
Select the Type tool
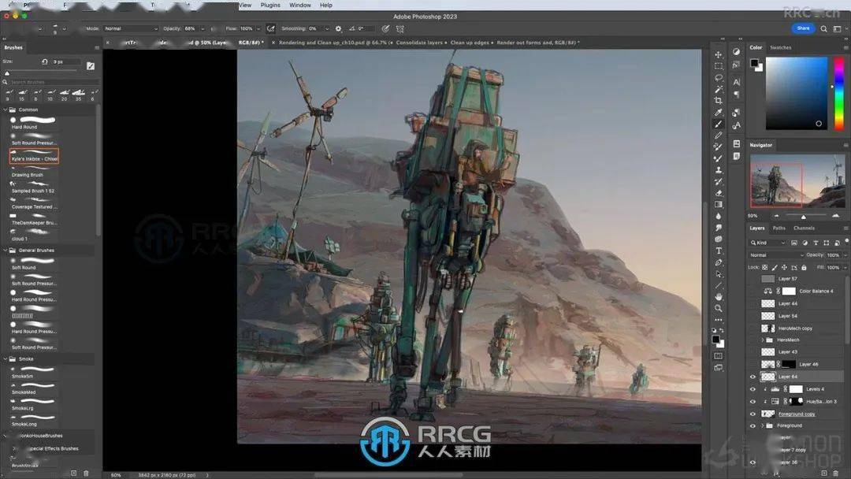[x=718, y=251]
